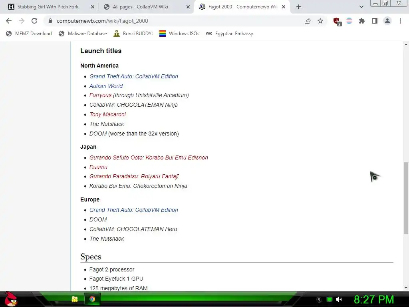
Task: Click the 8:27 PM taskbar clock
Action: click(x=374, y=300)
